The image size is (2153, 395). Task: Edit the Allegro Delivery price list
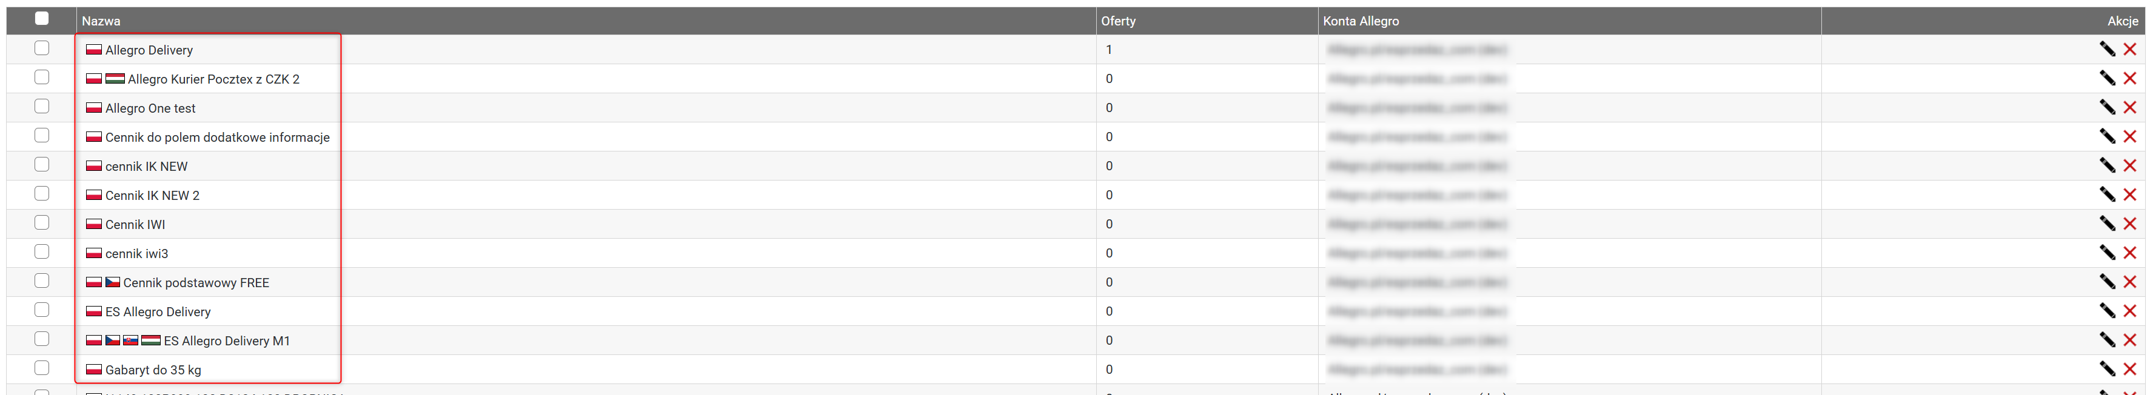tap(2107, 49)
